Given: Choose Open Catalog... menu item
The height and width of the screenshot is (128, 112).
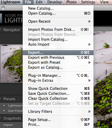Looking at the screenshot, I should [x=58, y=13].
